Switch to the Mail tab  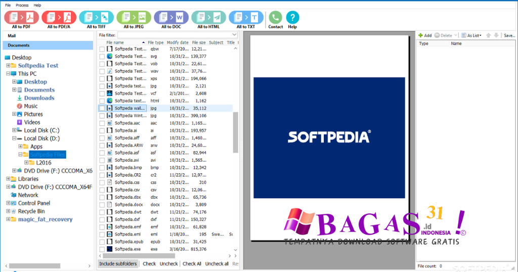pyautogui.click(x=48, y=36)
